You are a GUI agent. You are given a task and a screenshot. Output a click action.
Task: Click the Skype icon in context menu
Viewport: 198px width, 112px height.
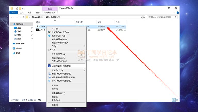(49, 36)
